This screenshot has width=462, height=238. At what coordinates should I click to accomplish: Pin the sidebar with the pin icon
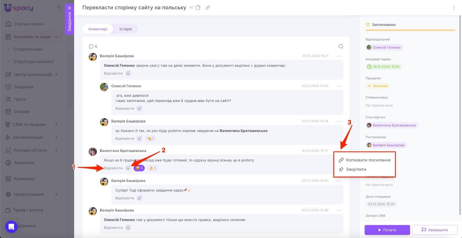pos(59,7)
